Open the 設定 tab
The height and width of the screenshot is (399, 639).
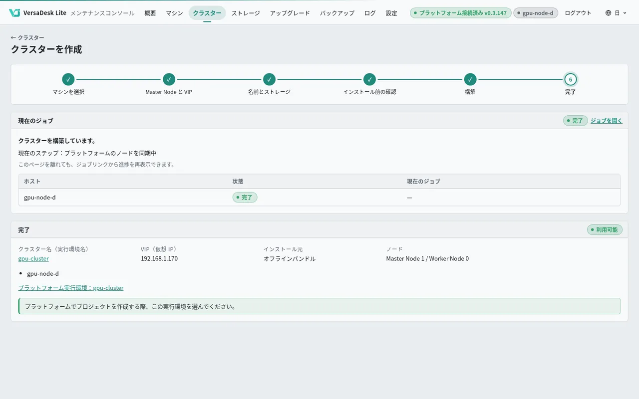pos(391,13)
